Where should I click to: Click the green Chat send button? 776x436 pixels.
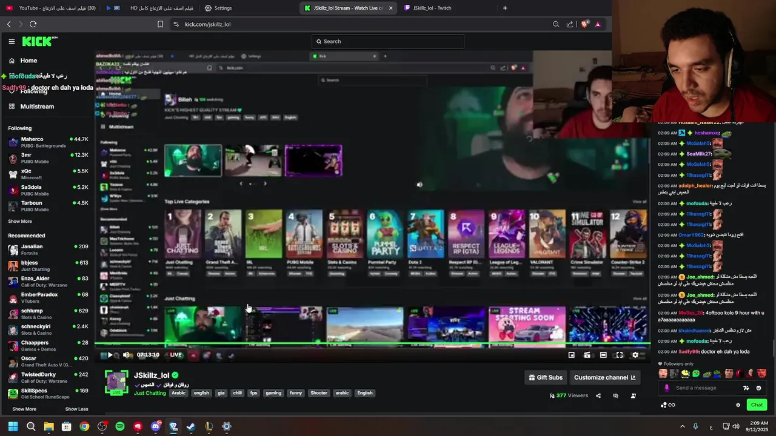point(757,405)
